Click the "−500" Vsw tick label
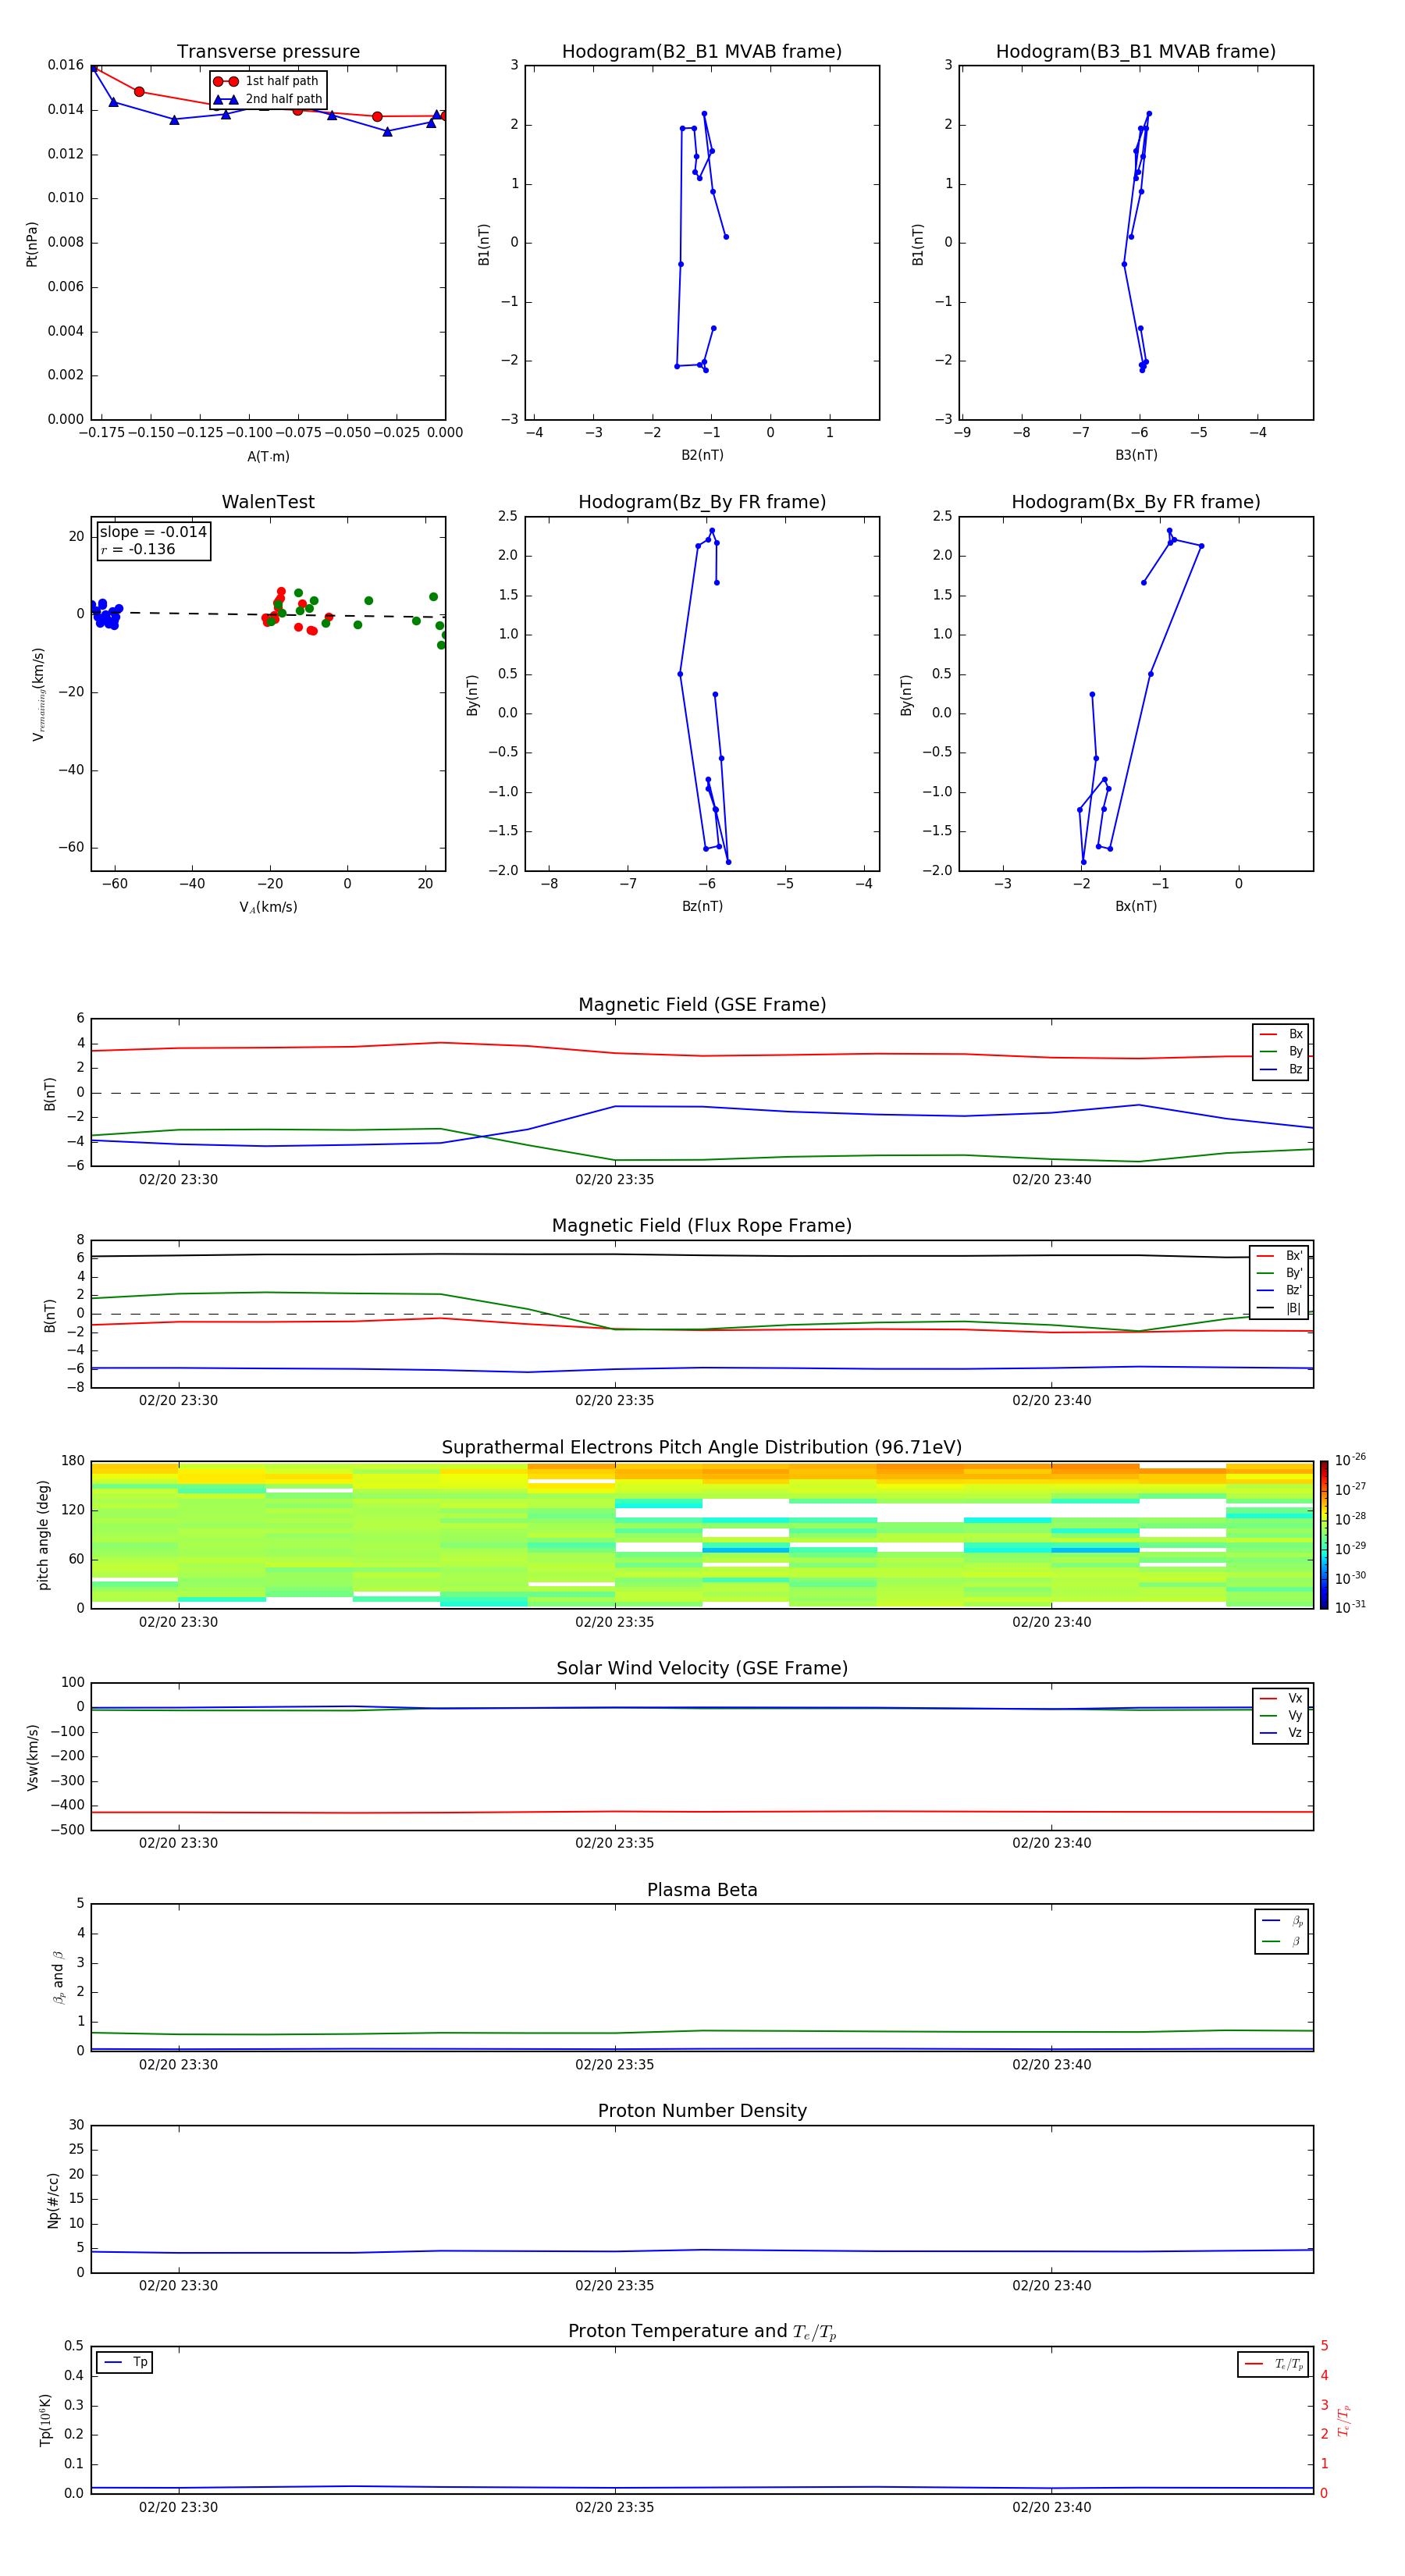The width and height of the screenshot is (1405, 2576). 66,1830
